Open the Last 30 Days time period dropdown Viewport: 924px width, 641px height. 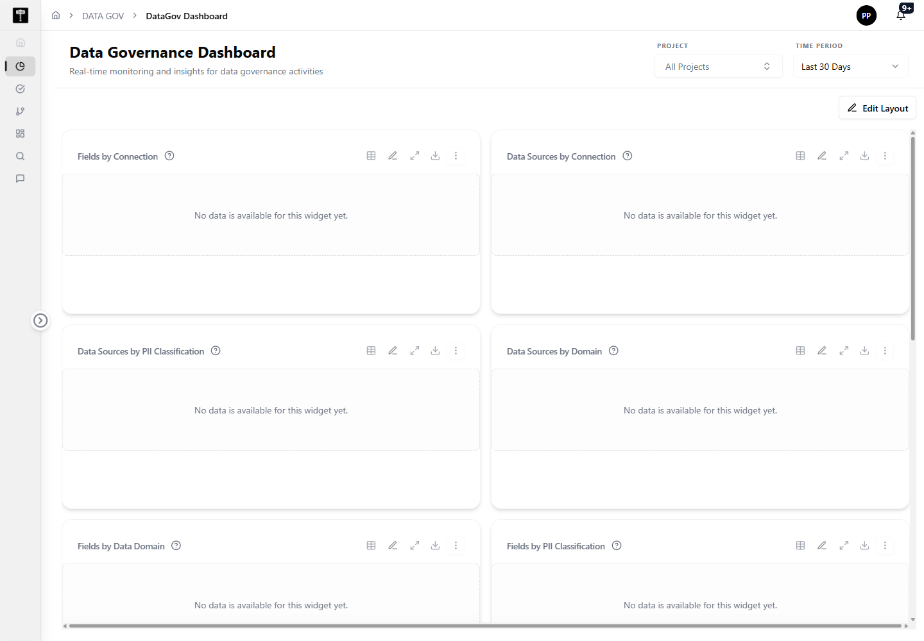click(x=851, y=67)
